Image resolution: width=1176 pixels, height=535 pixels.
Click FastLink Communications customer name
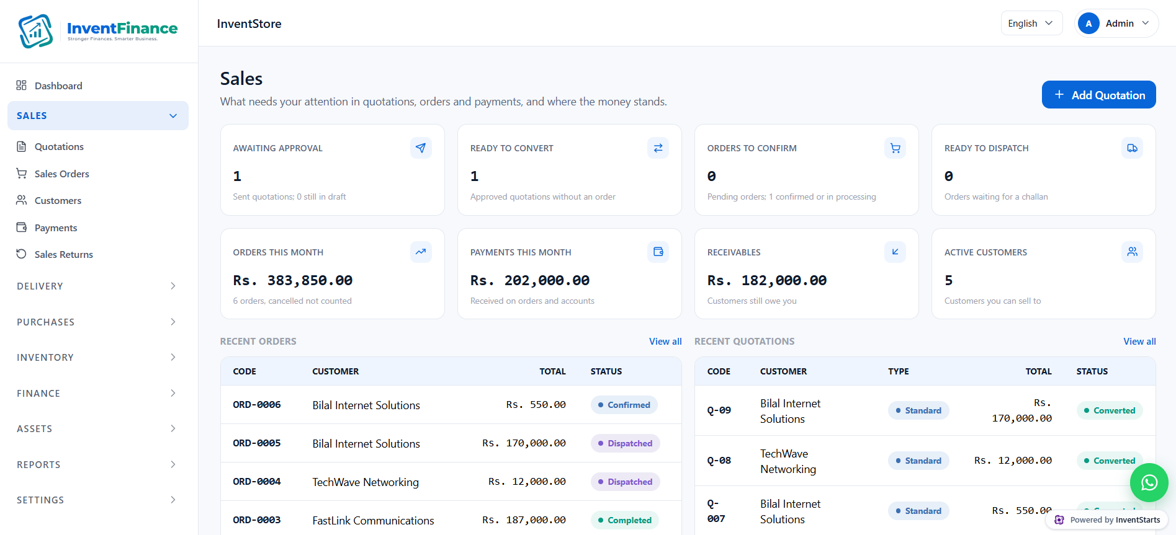[x=373, y=521]
